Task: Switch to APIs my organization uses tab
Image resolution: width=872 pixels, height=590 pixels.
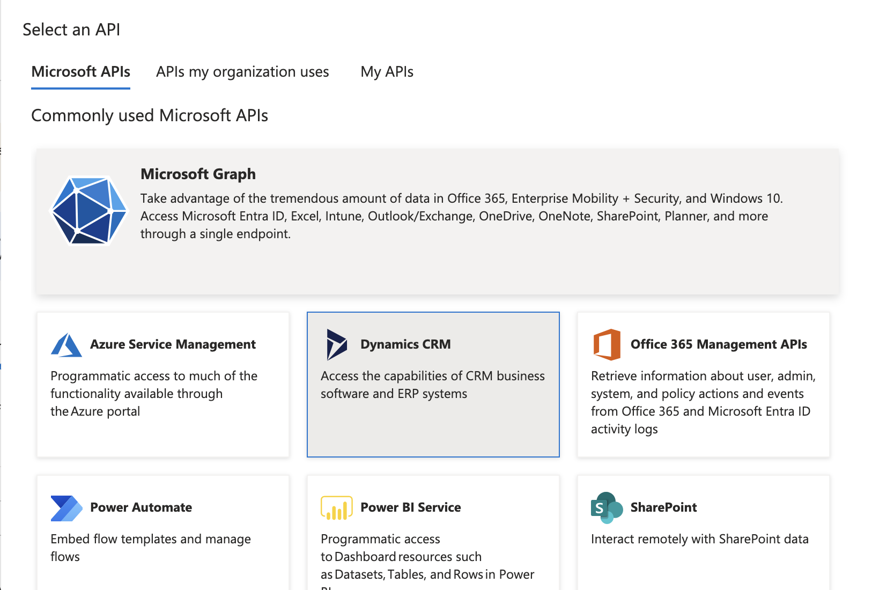Action: tap(242, 72)
